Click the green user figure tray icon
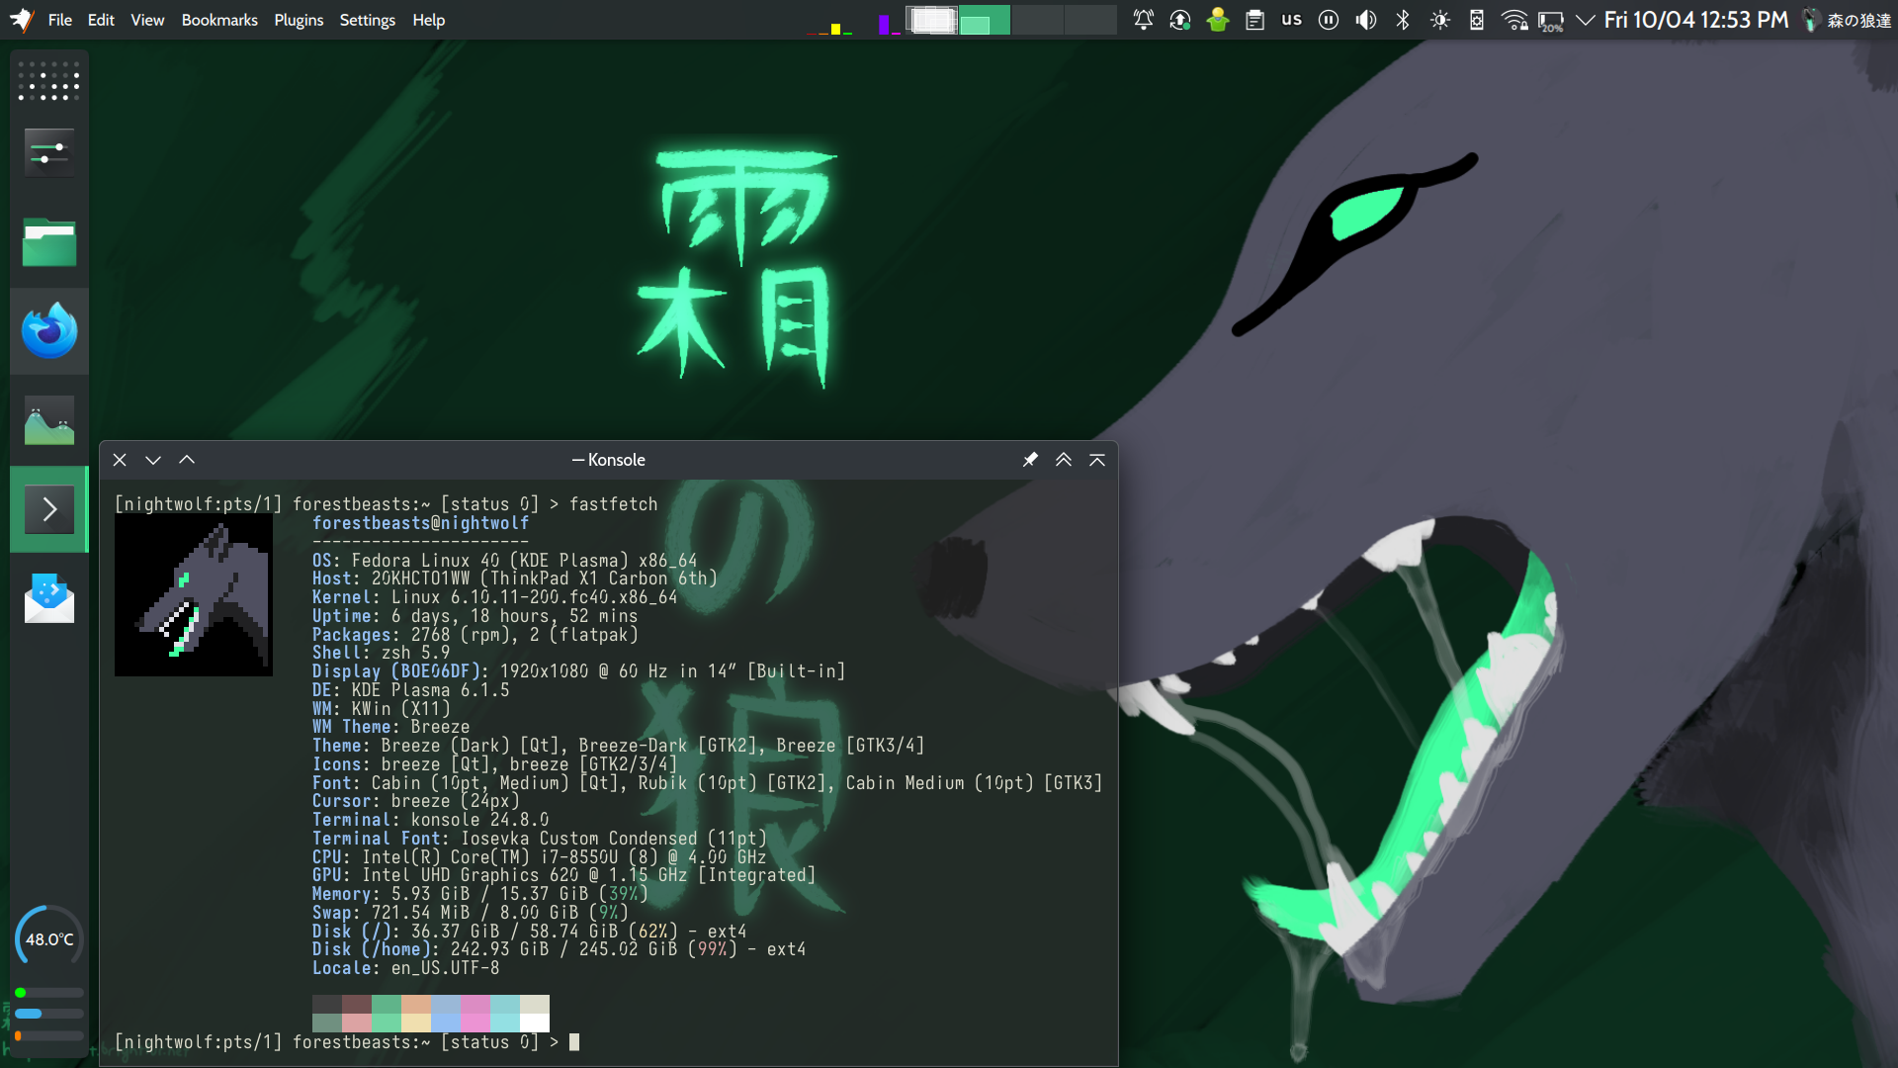The width and height of the screenshot is (1898, 1068). [1217, 20]
